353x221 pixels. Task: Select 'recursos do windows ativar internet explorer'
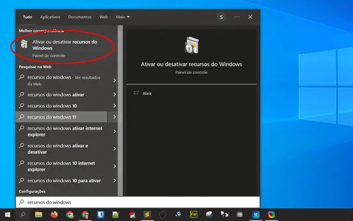(61, 132)
